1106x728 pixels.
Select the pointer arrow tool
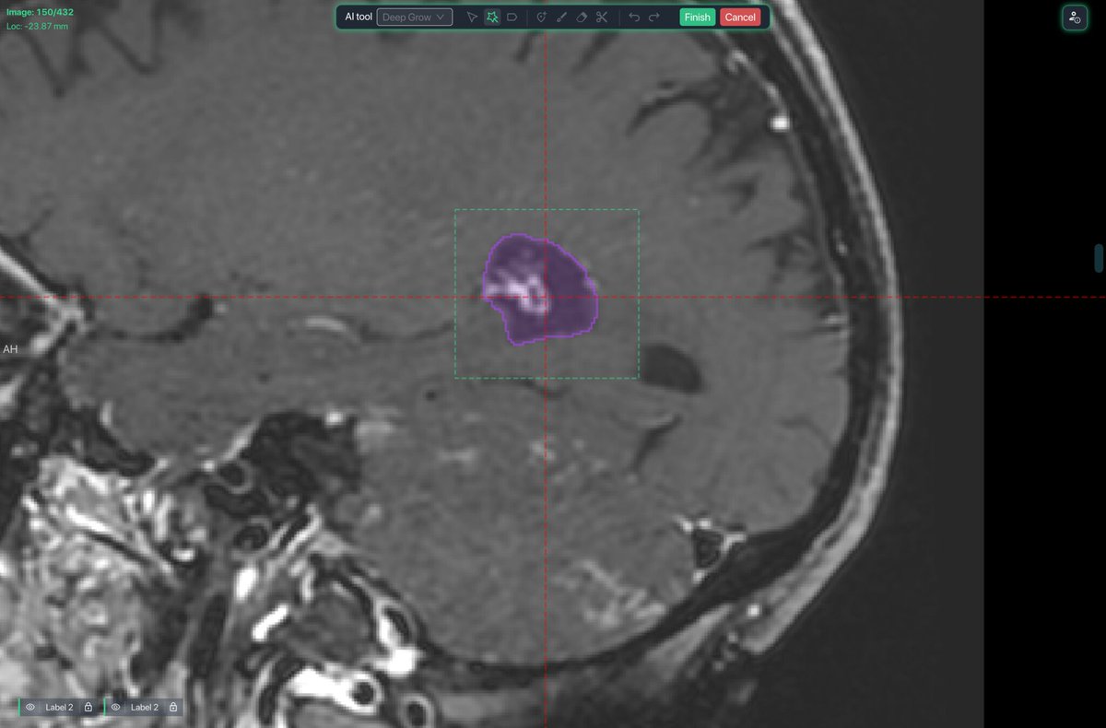(x=472, y=17)
